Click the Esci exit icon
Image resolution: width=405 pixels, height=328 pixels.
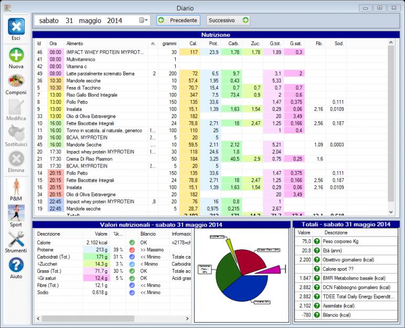16,28
